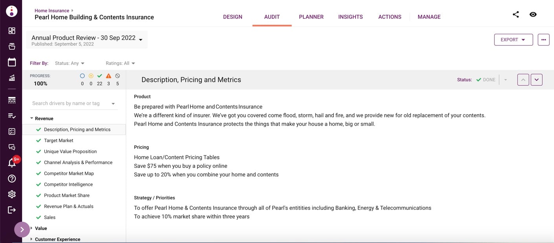Go to next driver with down-chevron button

click(536, 80)
